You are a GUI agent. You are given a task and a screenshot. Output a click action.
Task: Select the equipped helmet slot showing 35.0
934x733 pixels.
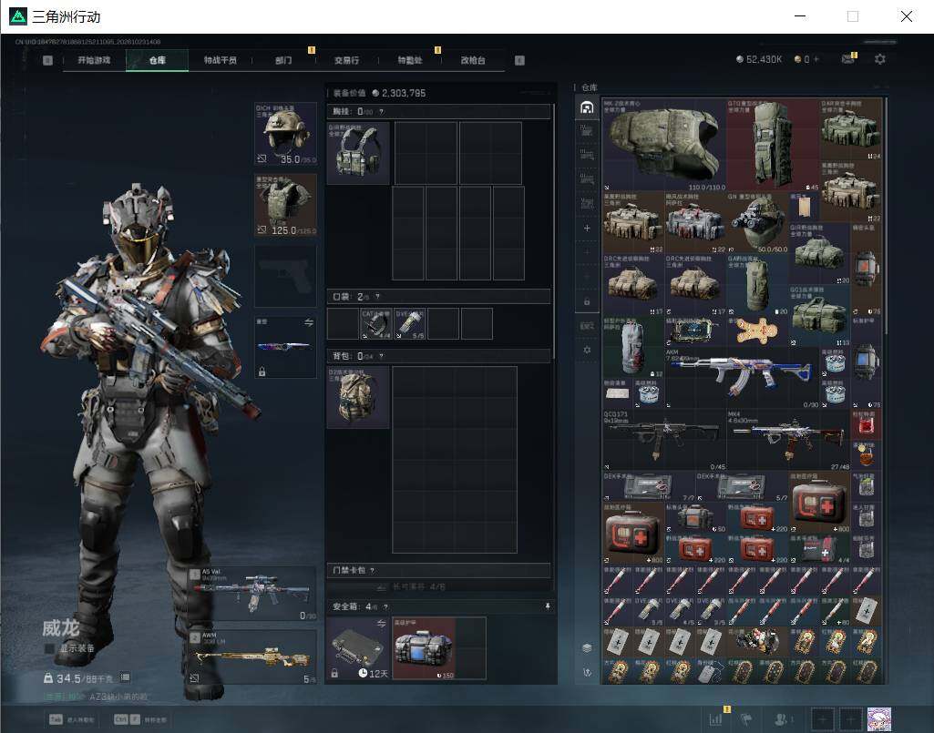pos(285,134)
